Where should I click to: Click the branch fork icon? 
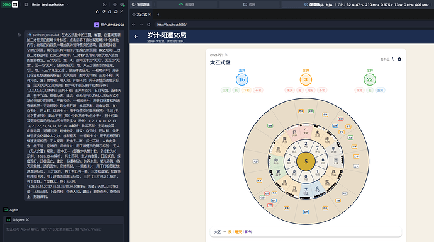121,11
